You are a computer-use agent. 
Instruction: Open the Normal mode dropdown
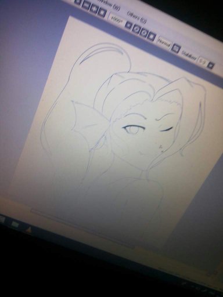(164, 42)
